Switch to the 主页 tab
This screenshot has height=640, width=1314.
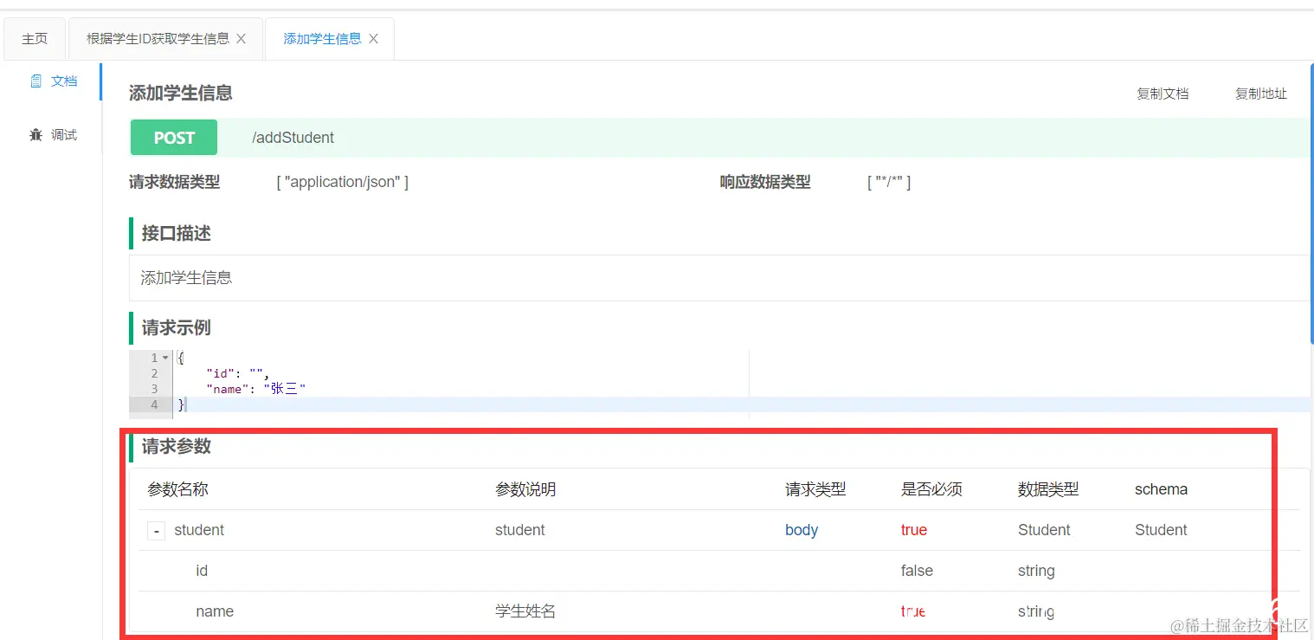coord(35,39)
